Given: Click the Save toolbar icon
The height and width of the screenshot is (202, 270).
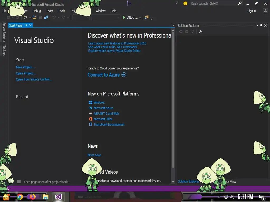Looking at the screenshot, I should (40, 17).
